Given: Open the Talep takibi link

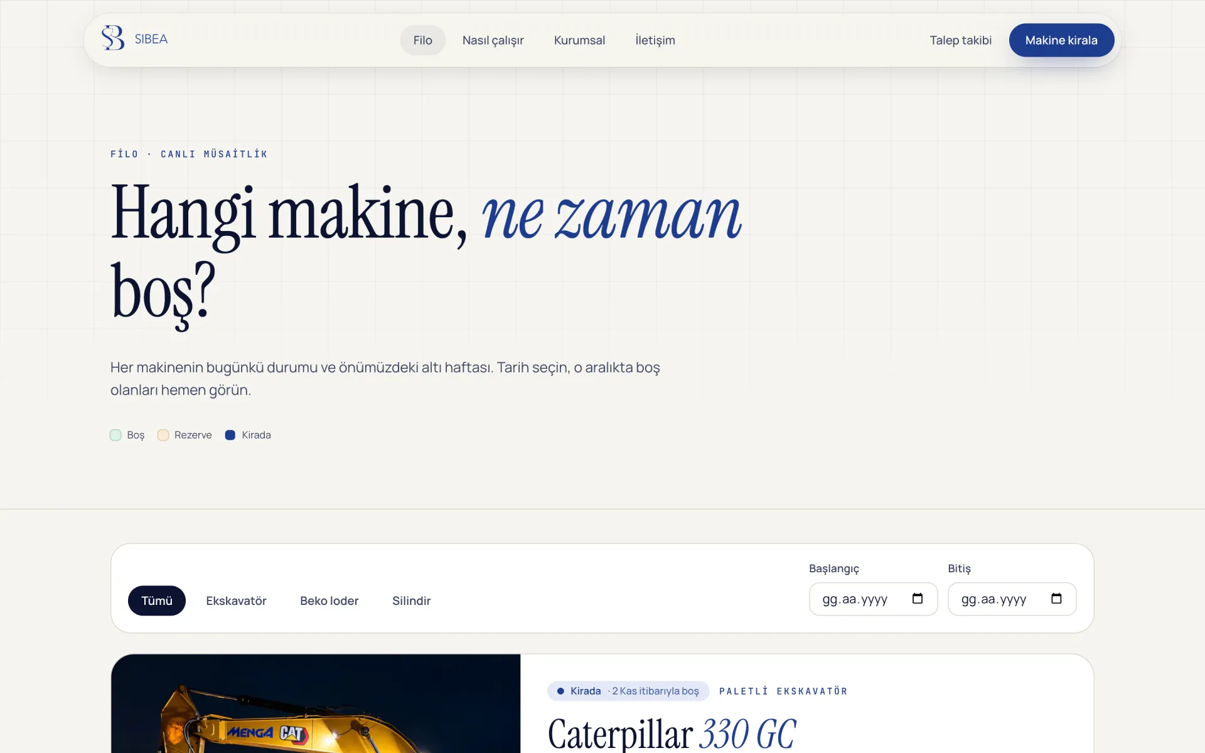Looking at the screenshot, I should 960,40.
